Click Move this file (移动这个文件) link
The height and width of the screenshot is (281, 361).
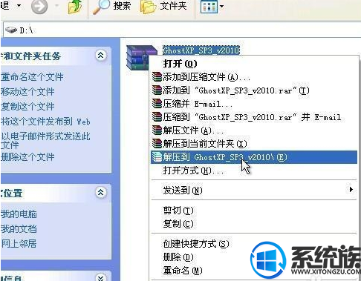tap(27, 92)
